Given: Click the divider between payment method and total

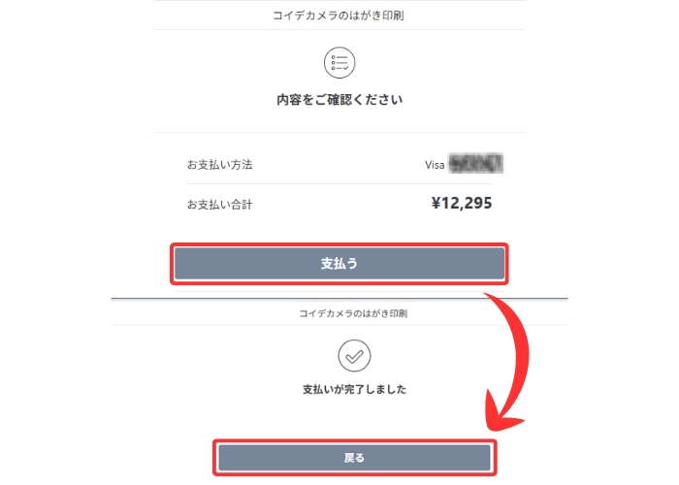Looking at the screenshot, I should pos(339,183).
